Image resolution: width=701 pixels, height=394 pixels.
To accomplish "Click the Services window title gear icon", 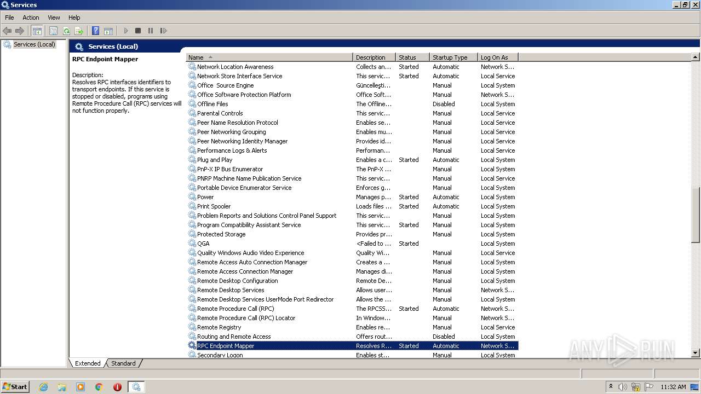I will [x=5, y=5].
